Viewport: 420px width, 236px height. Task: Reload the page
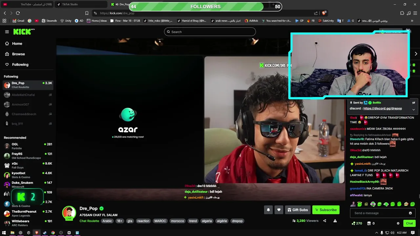tap(18, 13)
